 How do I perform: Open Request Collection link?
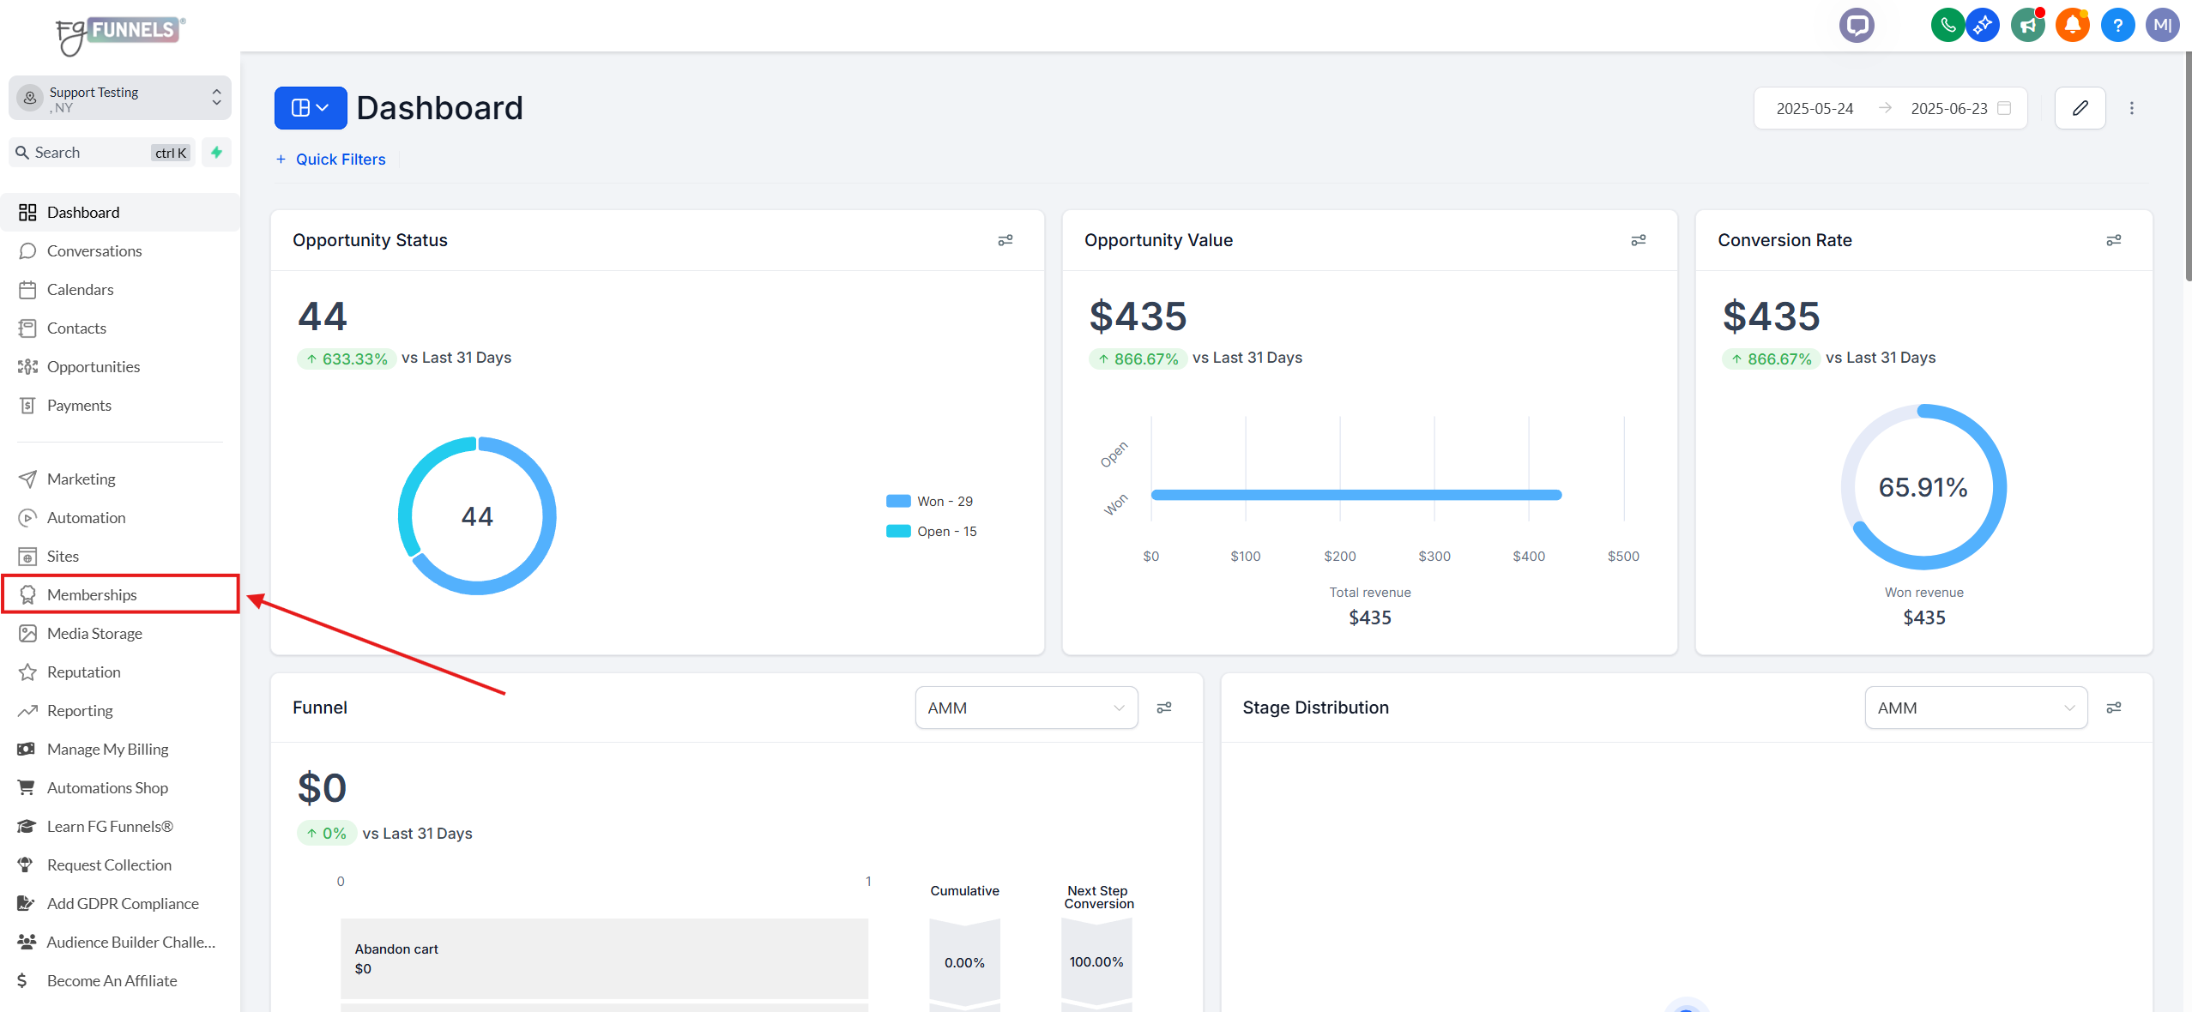point(120,864)
